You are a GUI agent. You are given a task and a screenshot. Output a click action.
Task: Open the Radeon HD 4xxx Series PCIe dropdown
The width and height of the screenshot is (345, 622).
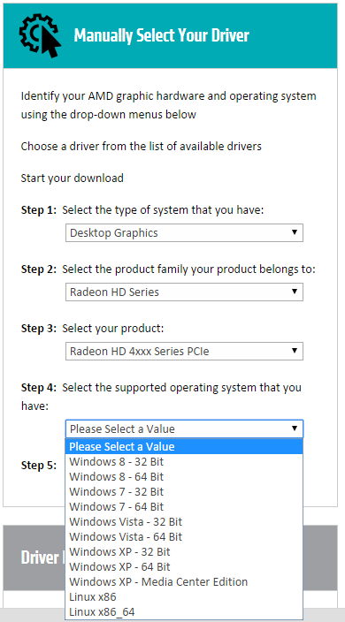(x=184, y=351)
